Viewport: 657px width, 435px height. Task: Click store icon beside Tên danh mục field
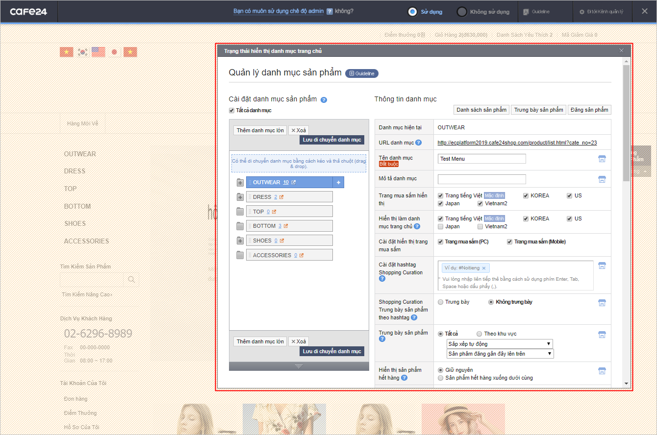(x=602, y=159)
